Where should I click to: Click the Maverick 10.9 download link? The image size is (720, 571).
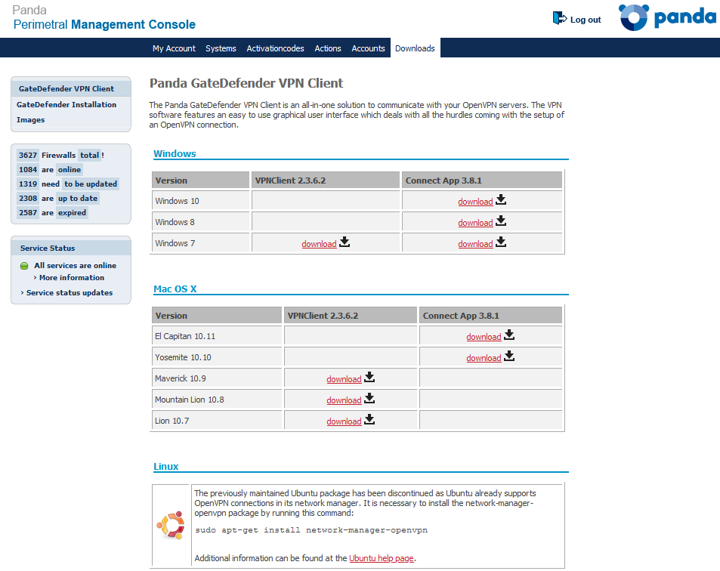[344, 379]
